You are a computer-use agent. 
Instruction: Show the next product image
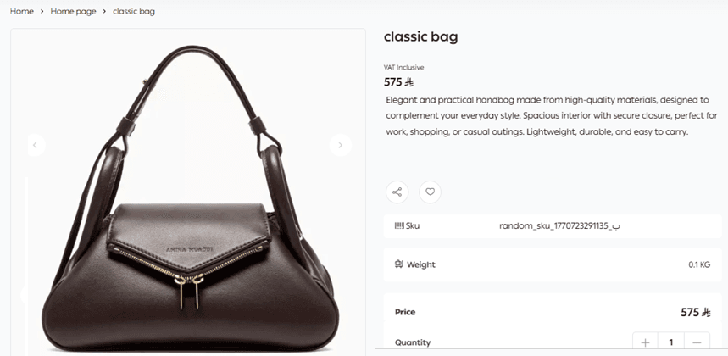pyautogui.click(x=340, y=145)
